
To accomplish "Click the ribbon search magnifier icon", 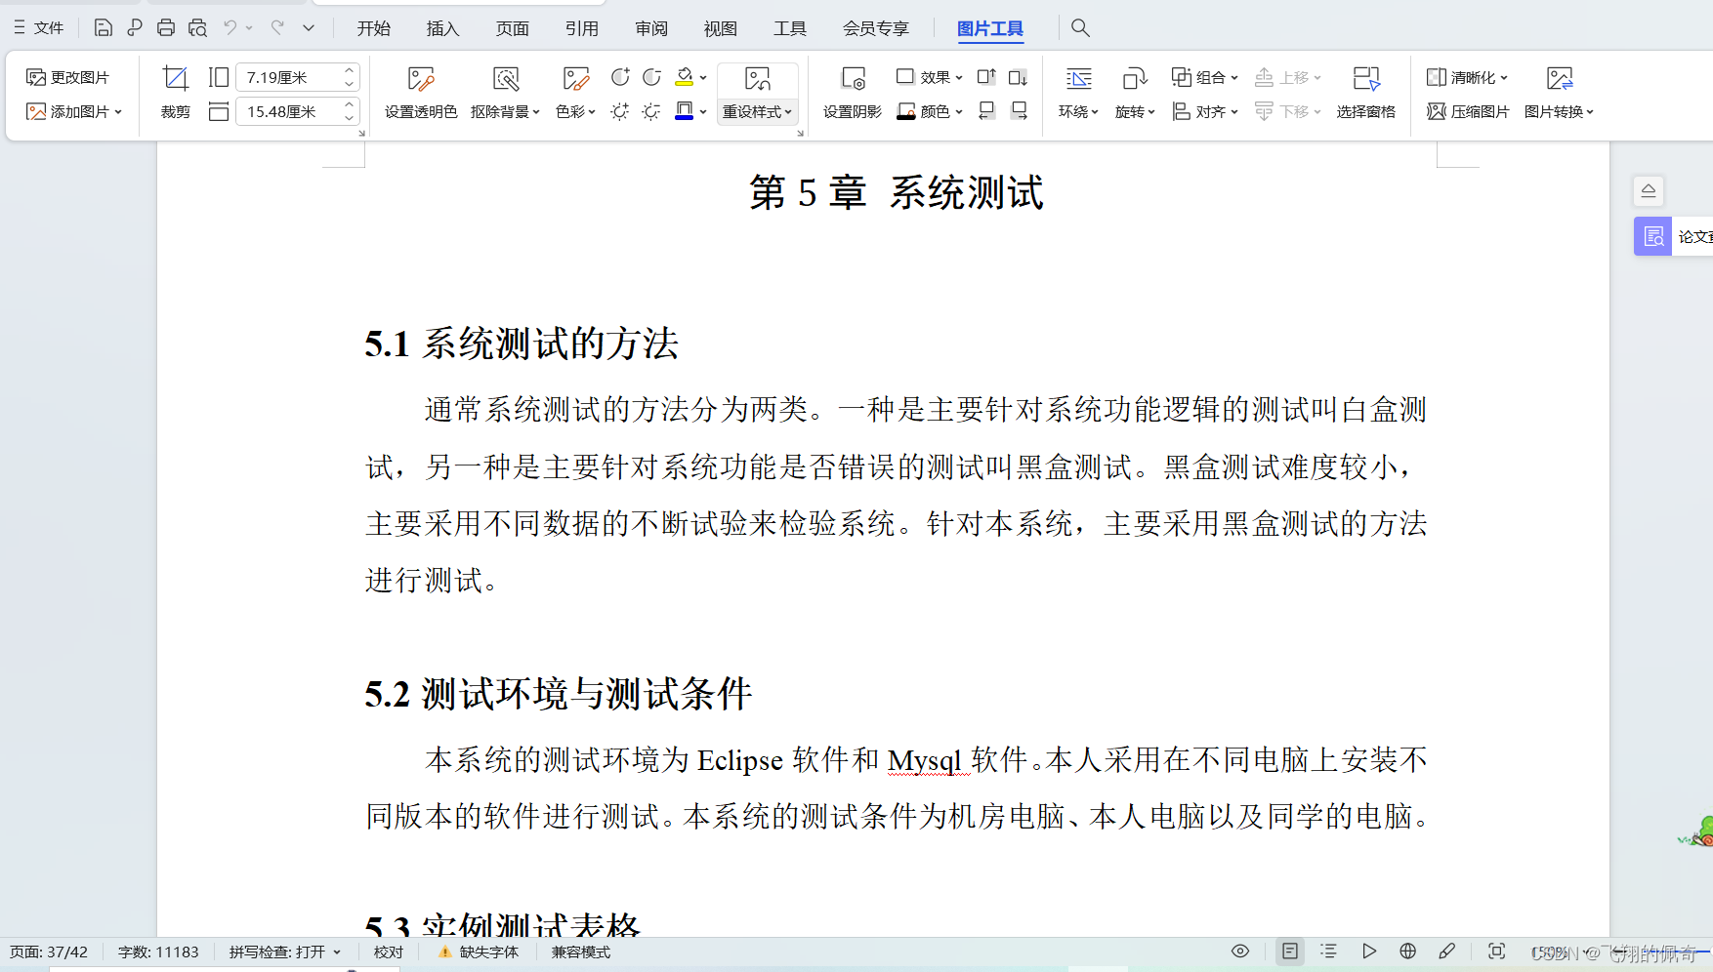I will pos(1080,27).
